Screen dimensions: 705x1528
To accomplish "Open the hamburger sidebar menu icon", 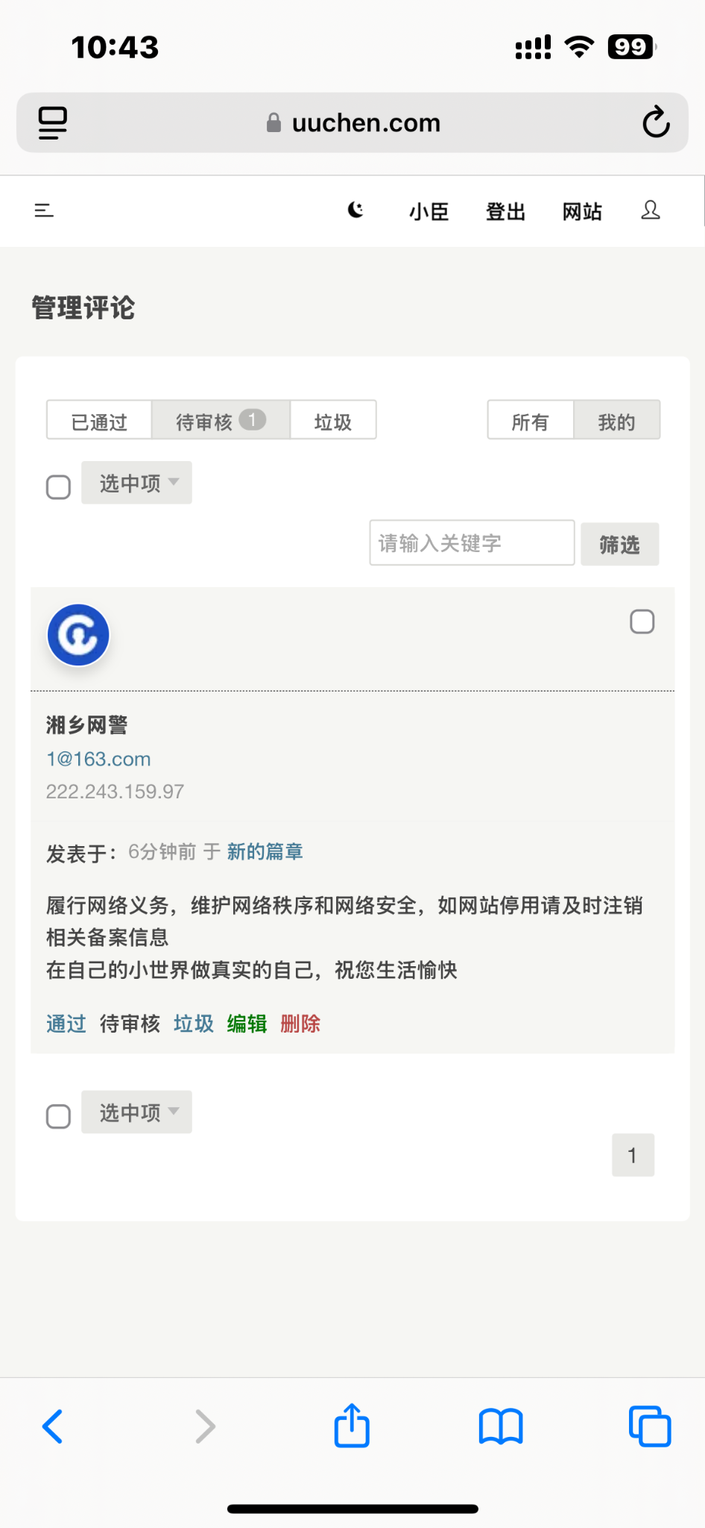I will tap(44, 211).
